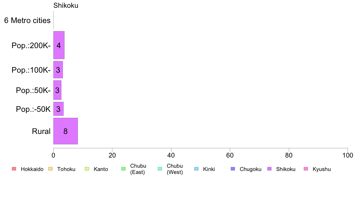Click the Hokkaido red legend swatch

click(14, 169)
